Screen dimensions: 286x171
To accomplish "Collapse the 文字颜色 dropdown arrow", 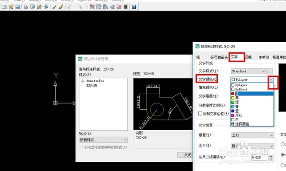I will point(271,80).
